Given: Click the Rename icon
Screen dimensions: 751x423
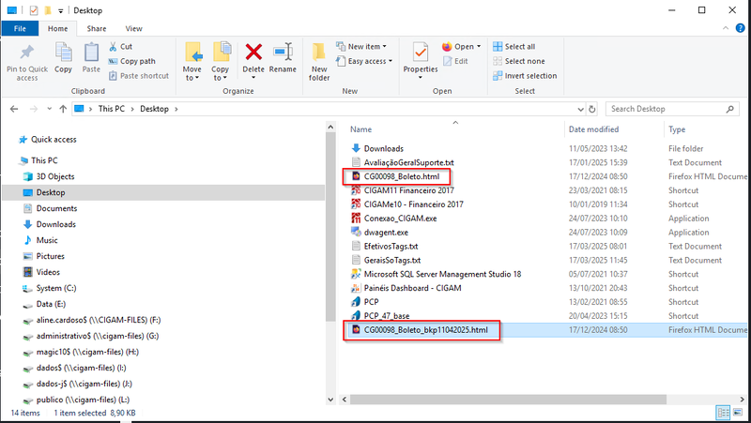Looking at the screenshot, I should [283, 52].
